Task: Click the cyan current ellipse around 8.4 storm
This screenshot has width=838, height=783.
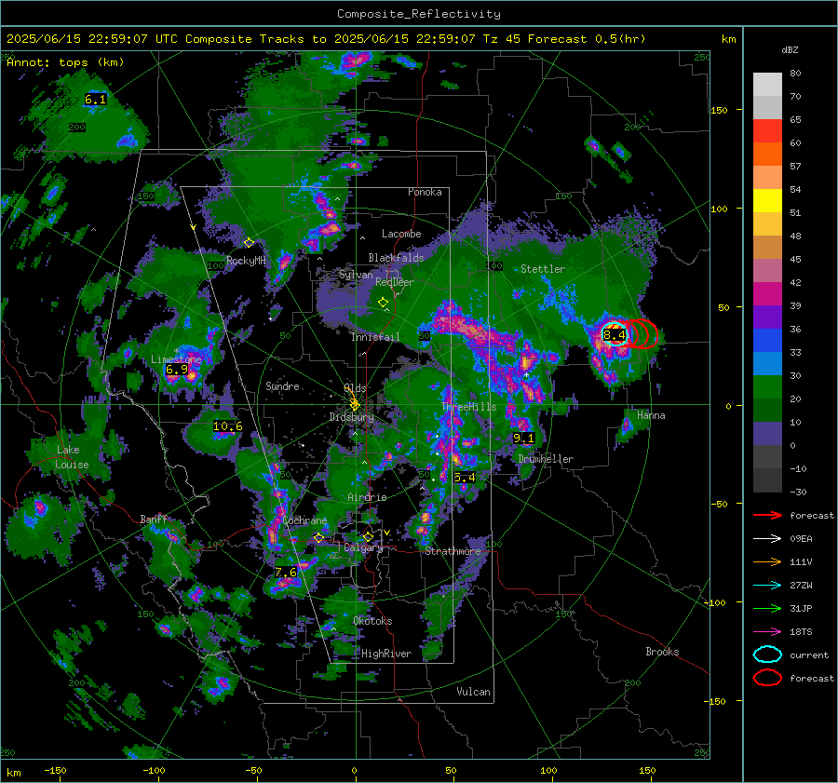Action: (x=615, y=334)
